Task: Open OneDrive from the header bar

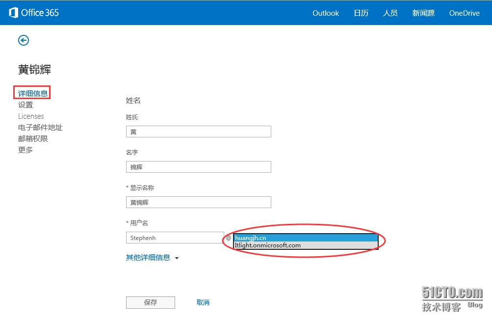Action: coord(464,13)
